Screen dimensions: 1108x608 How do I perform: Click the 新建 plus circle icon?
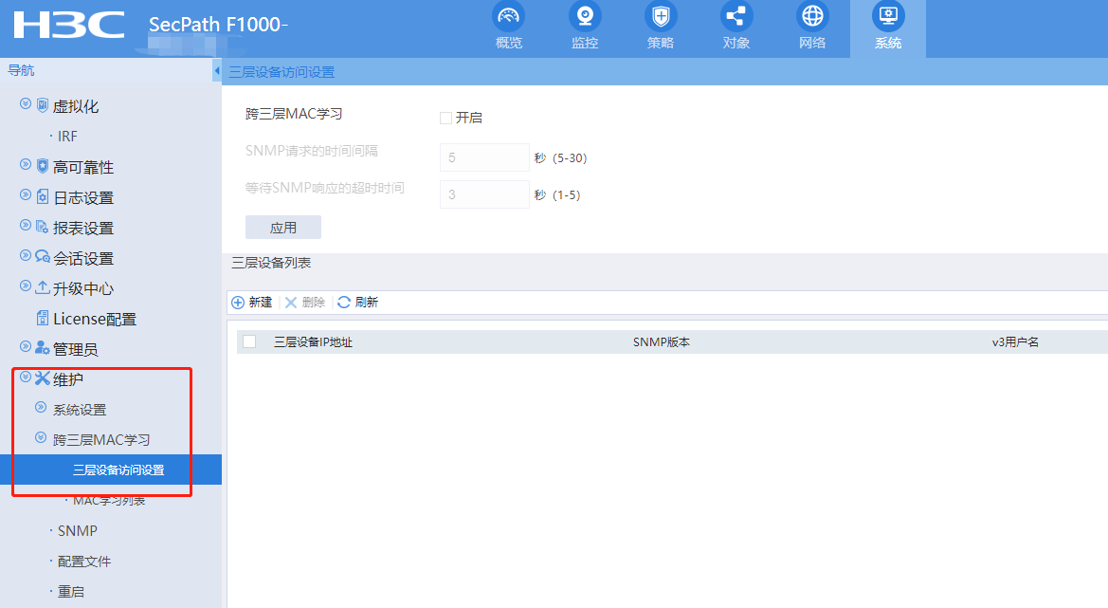(x=238, y=303)
